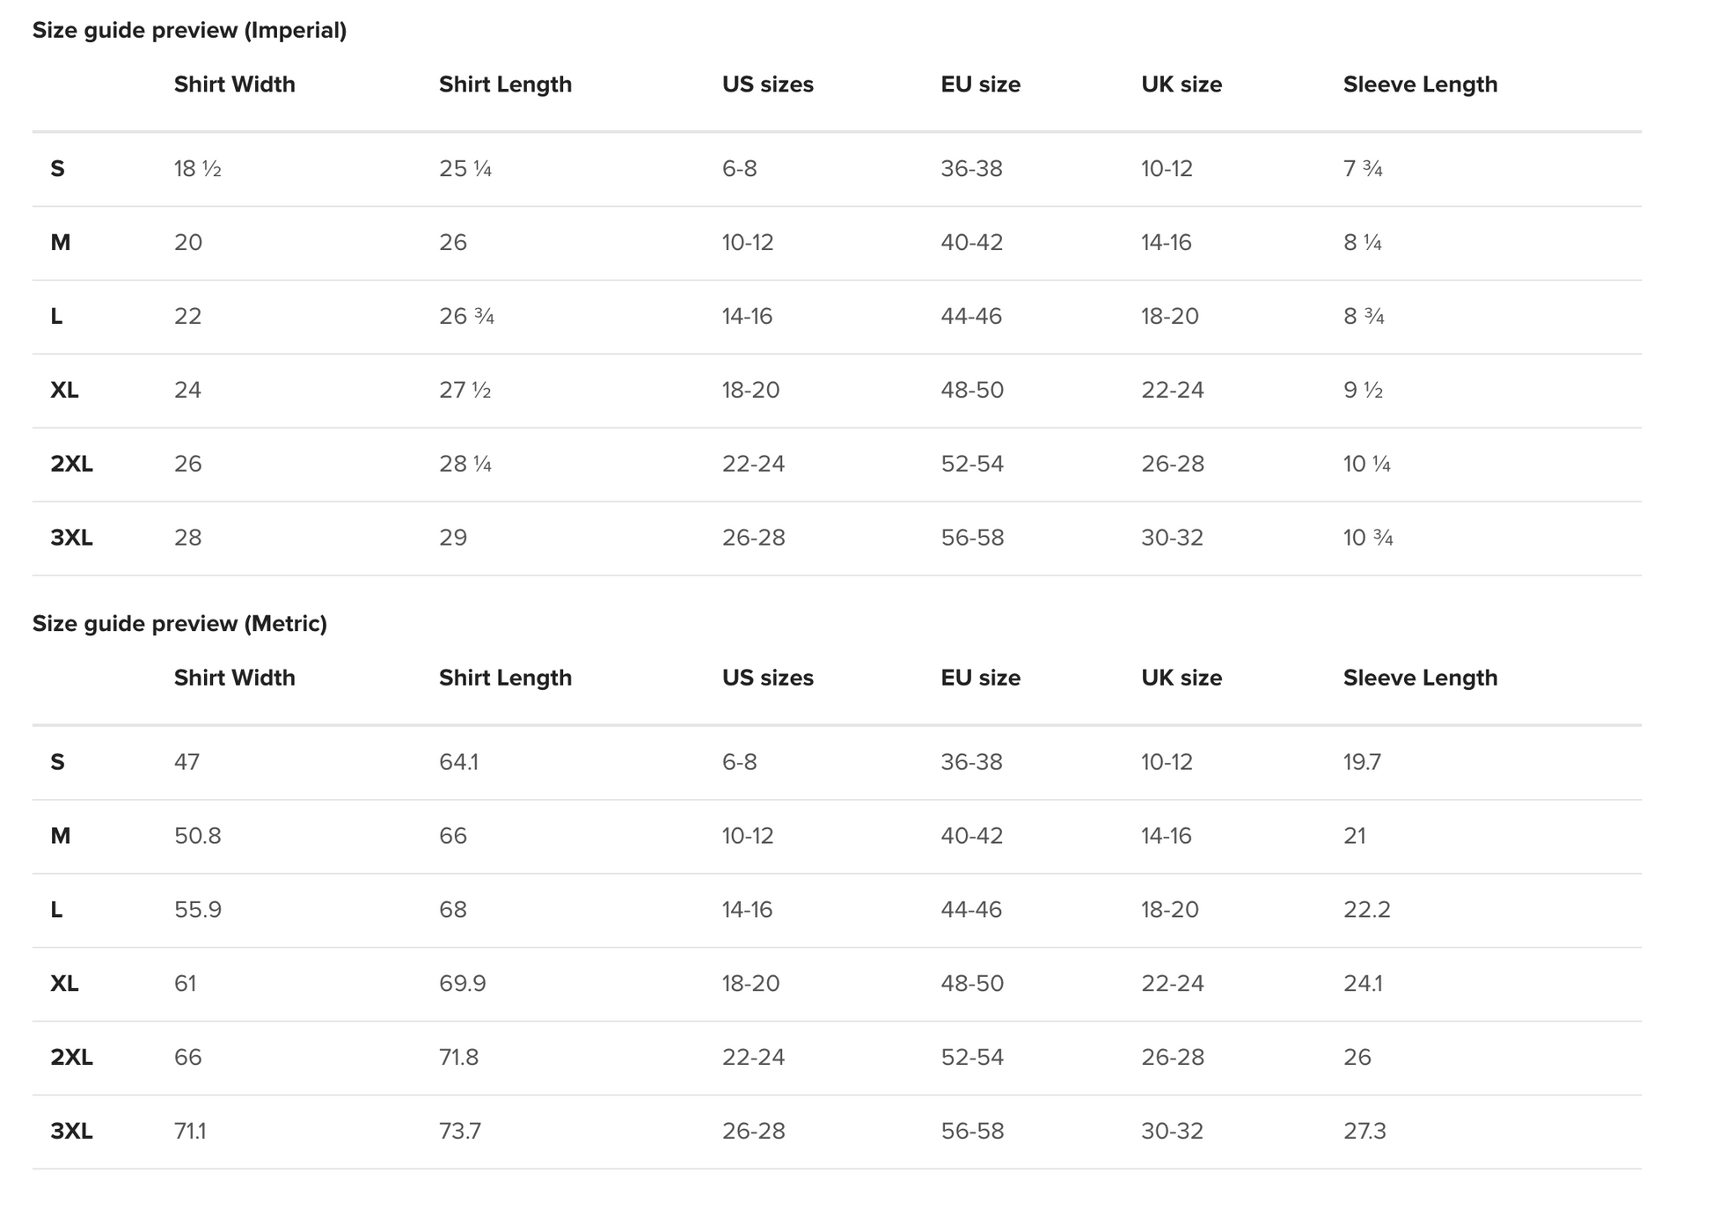Click the 71.8 shirt length cell
The height and width of the screenshot is (1217, 1712).
[x=458, y=1058]
